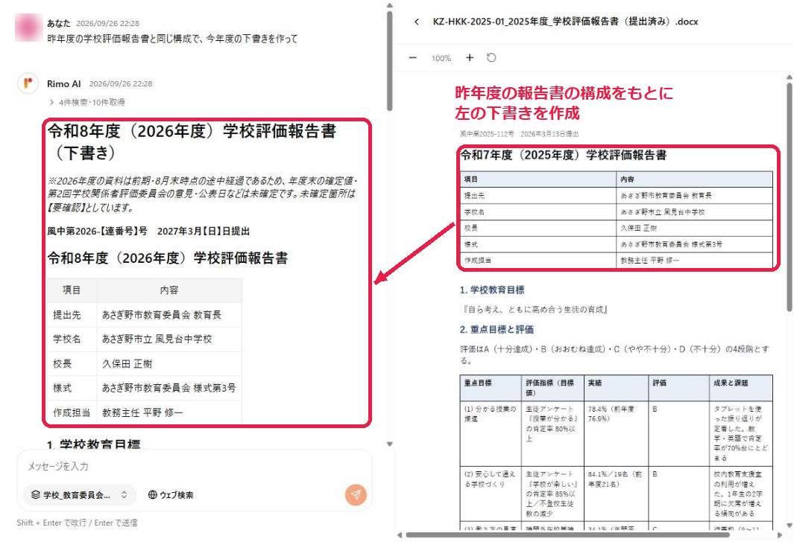Click the 重点目標 column header in document table
This screenshot has width=794, height=542.
(491, 388)
